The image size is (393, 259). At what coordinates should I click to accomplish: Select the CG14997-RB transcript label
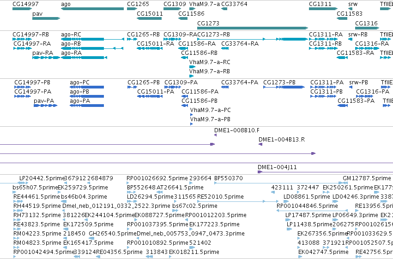pyautogui.click(x=30, y=34)
